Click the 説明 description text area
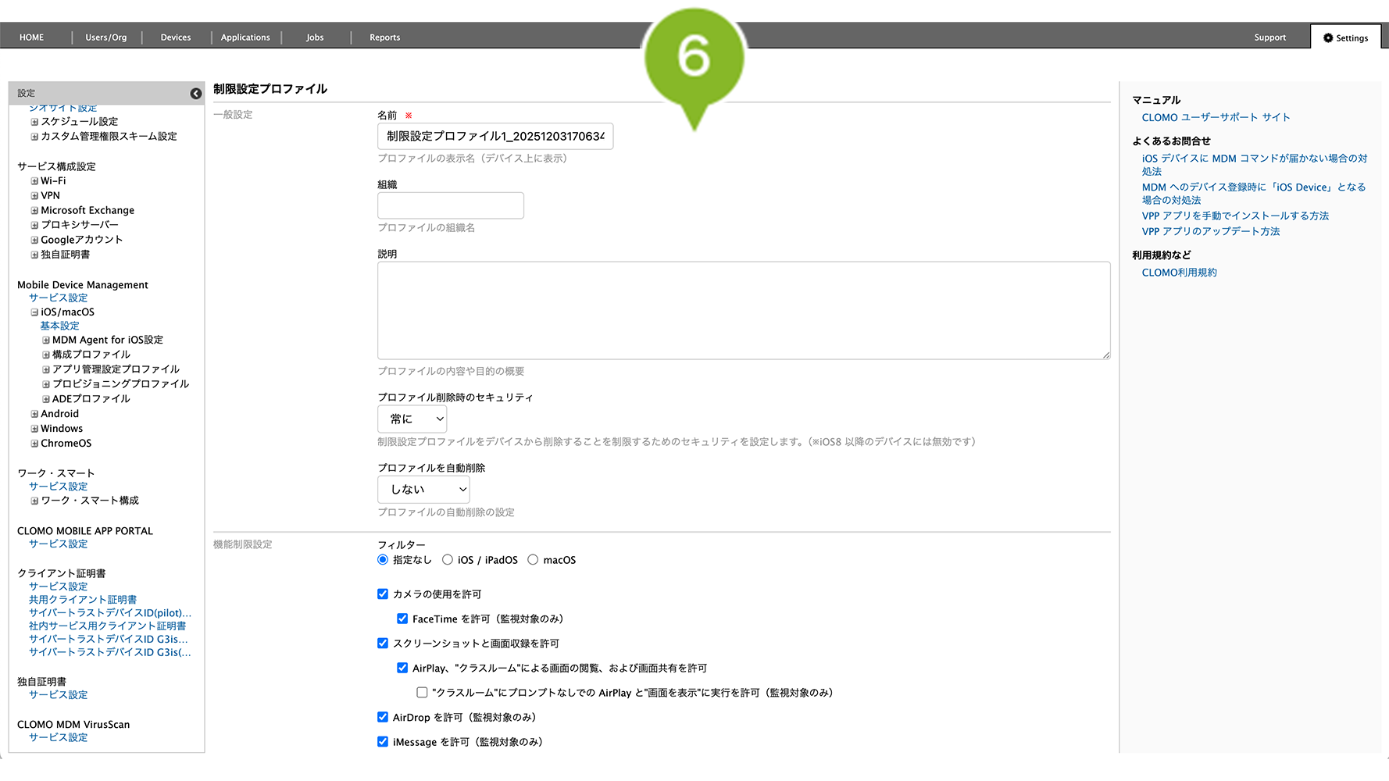Image resolution: width=1389 pixels, height=781 pixels. (743, 311)
